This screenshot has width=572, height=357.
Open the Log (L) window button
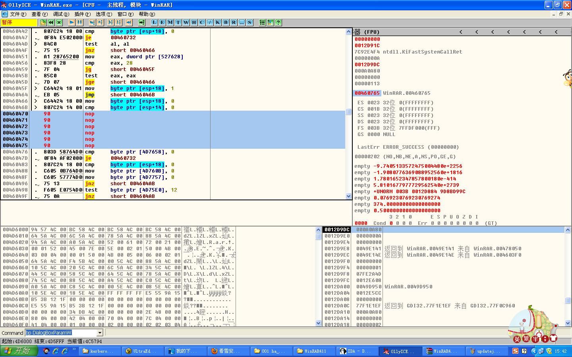[154, 23]
